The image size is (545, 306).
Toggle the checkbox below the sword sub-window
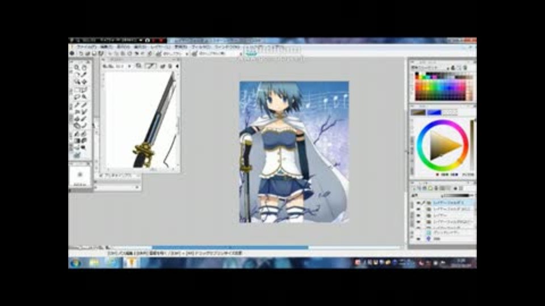(101, 176)
